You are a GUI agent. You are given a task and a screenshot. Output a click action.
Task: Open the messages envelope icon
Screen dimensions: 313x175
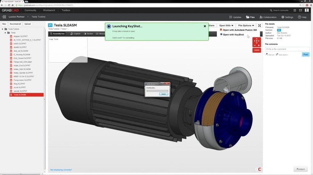(300, 10)
